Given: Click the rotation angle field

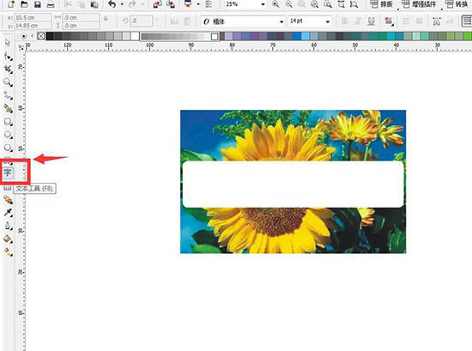Looking at the screenshot, I should point(141,21).
